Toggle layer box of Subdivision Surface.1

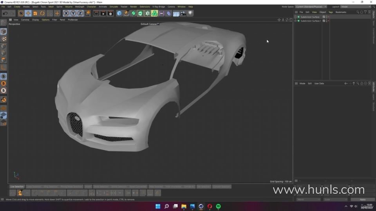[x=324, y=21]
